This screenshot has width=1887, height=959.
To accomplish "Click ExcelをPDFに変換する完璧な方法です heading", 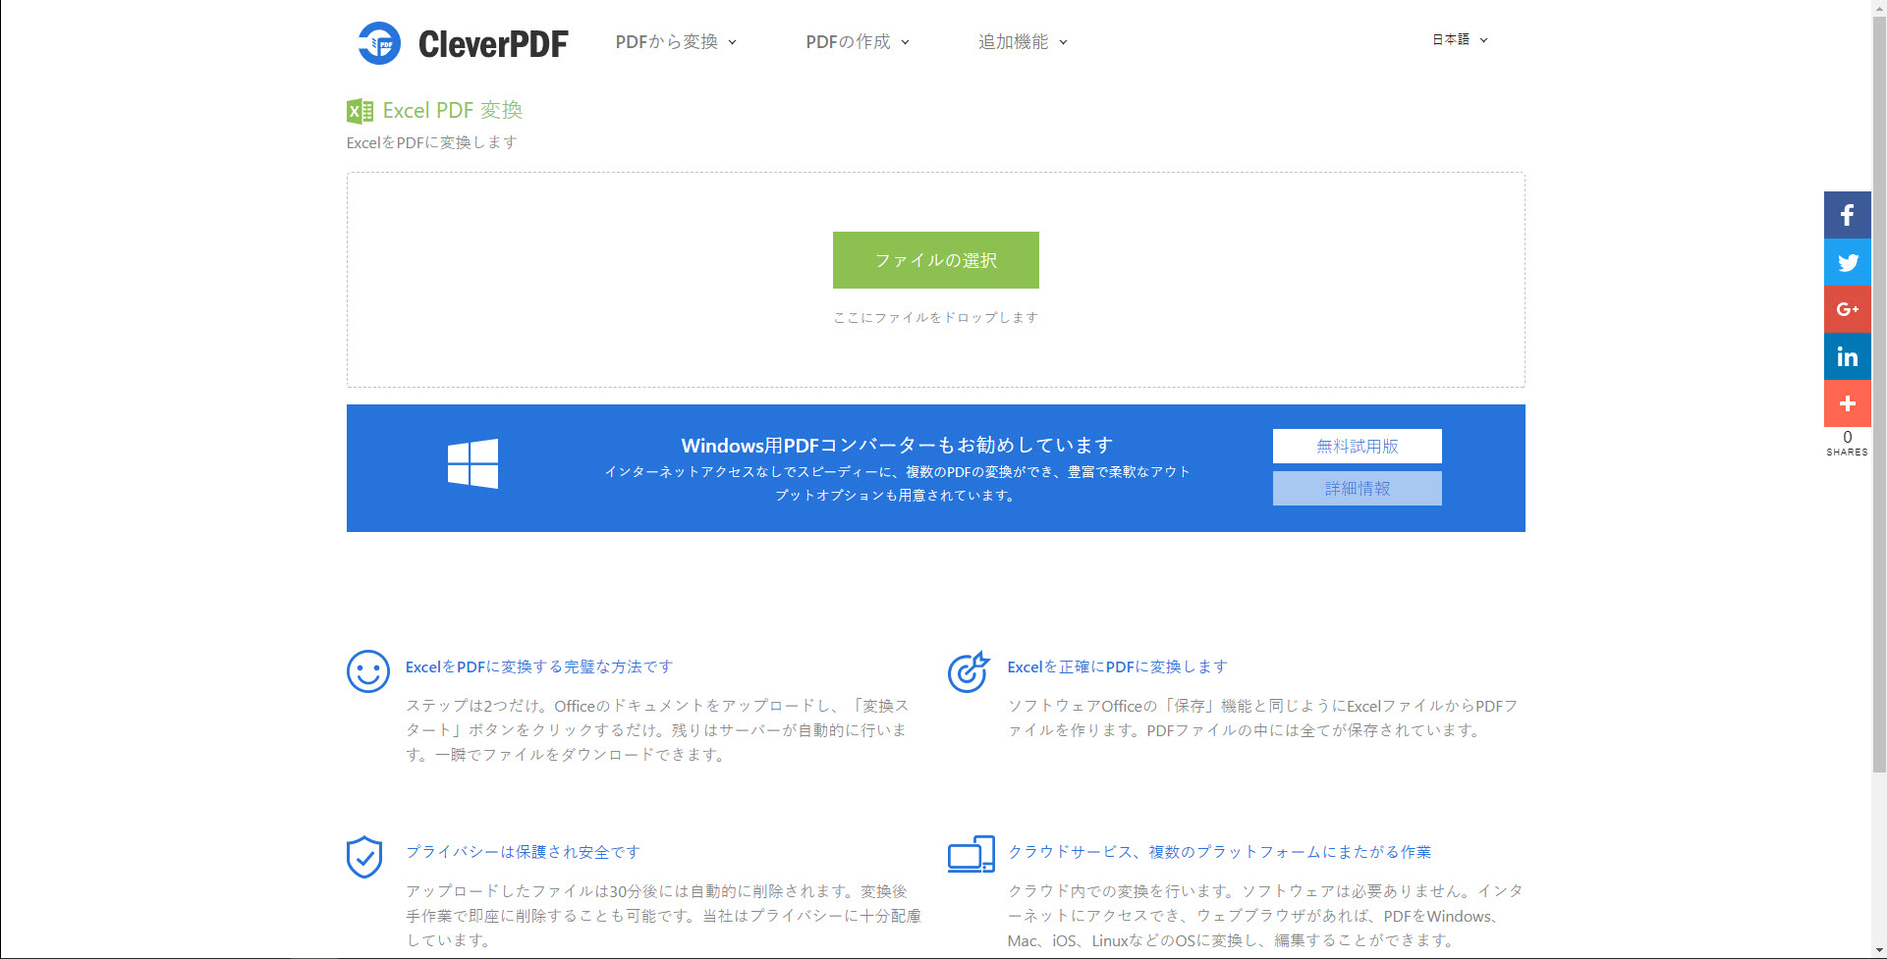I will point(539,666).
